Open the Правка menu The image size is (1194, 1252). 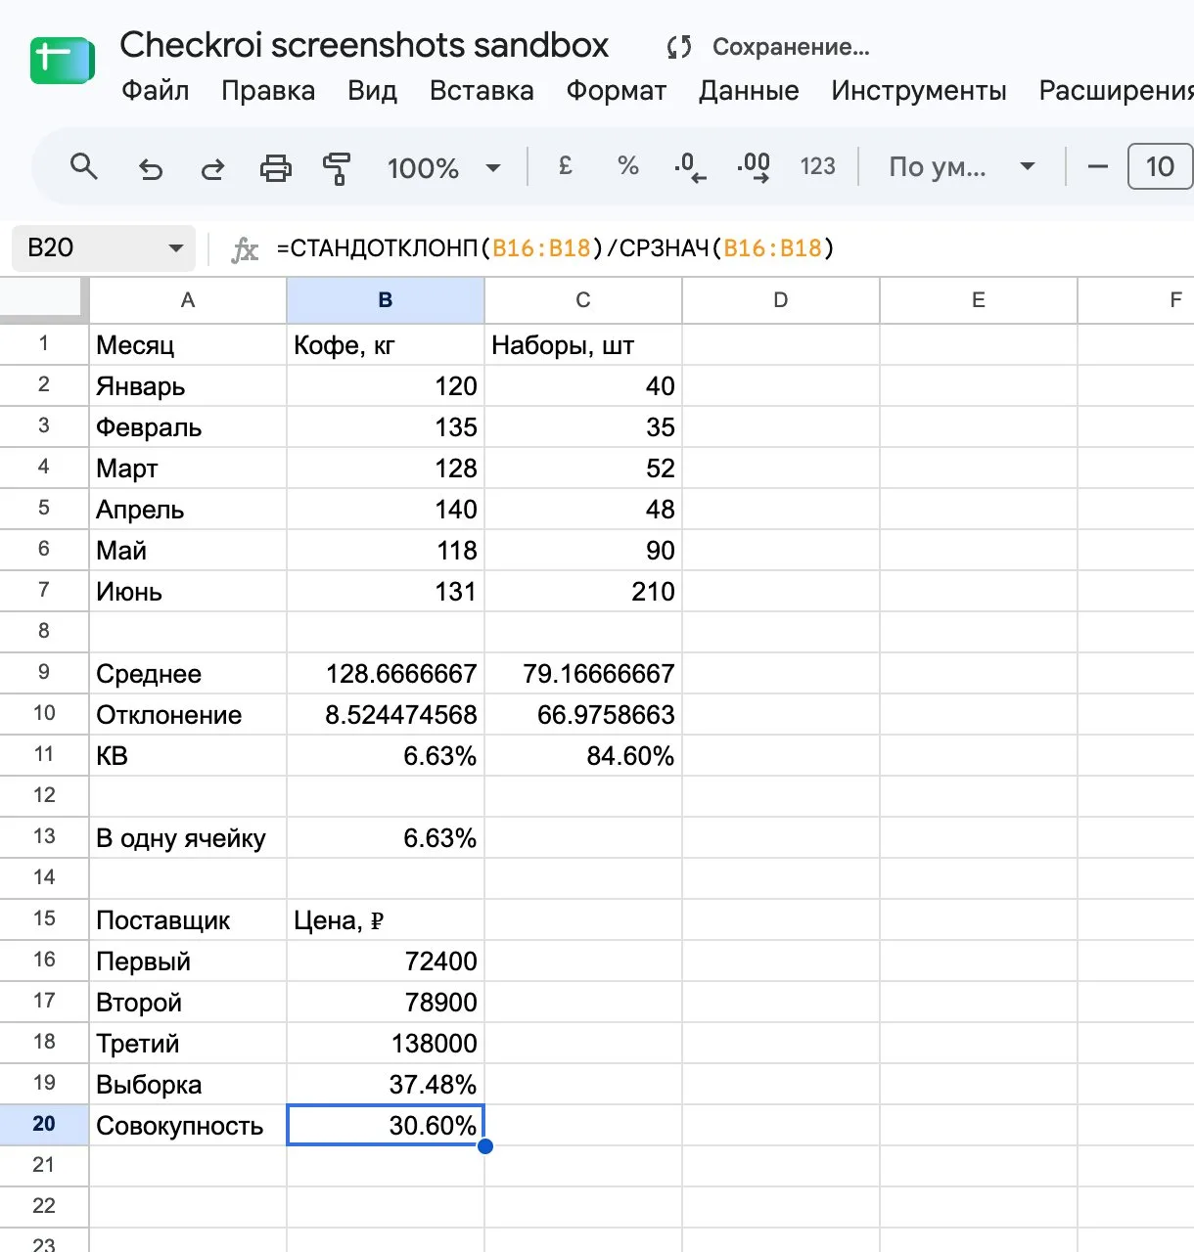(x=268, y=91)
